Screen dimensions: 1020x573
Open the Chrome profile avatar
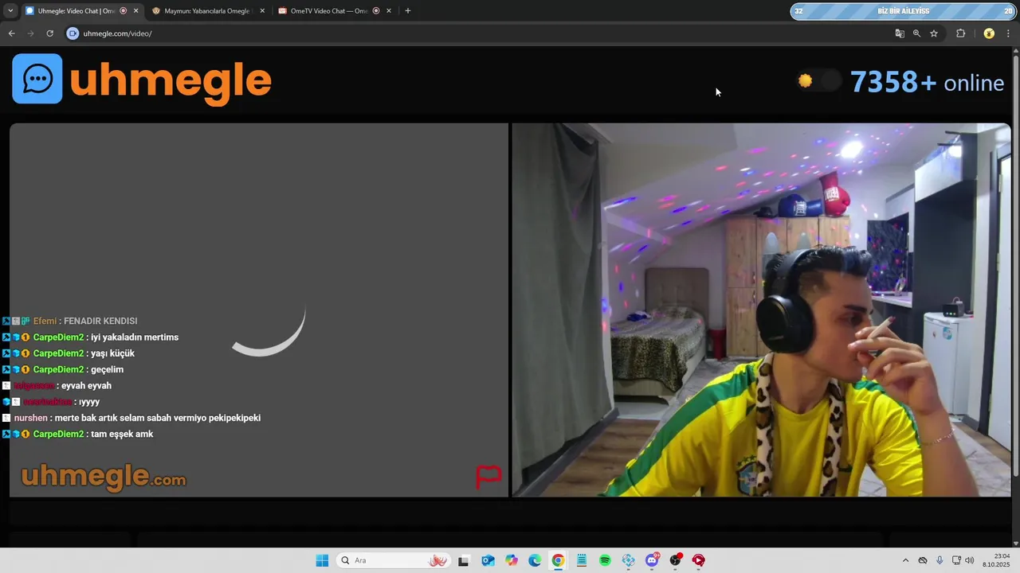pyautogui.click(x=989, y=33)
